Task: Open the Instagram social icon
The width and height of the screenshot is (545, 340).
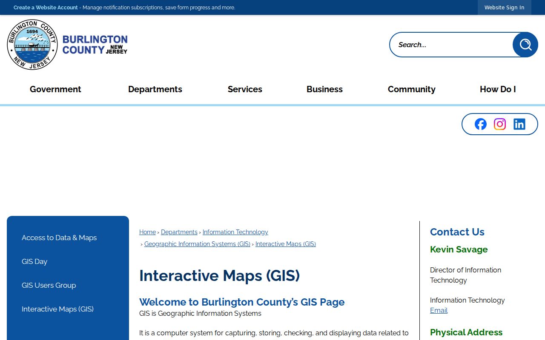Action: click(500, 124)
